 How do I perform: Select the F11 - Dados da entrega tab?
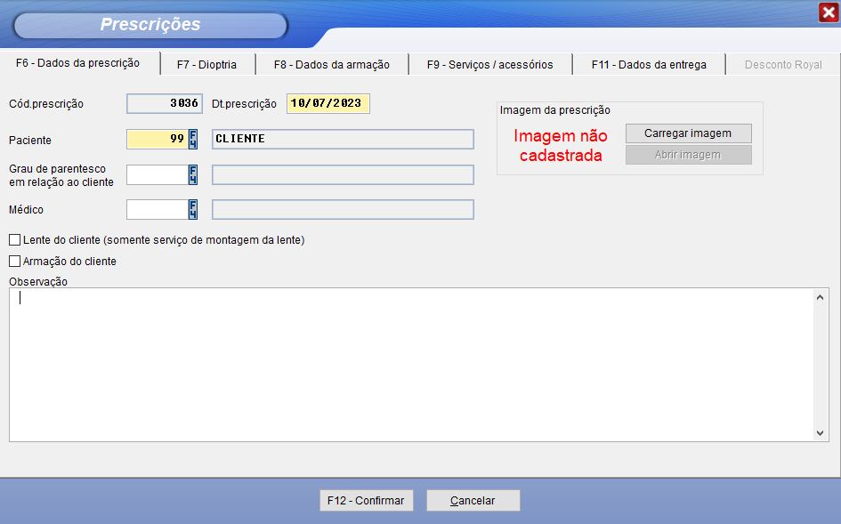tap(649, 64)
